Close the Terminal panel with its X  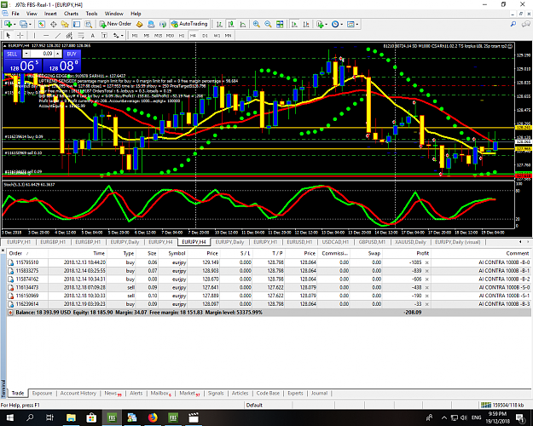pyautogui.click(x=3, y=250)
